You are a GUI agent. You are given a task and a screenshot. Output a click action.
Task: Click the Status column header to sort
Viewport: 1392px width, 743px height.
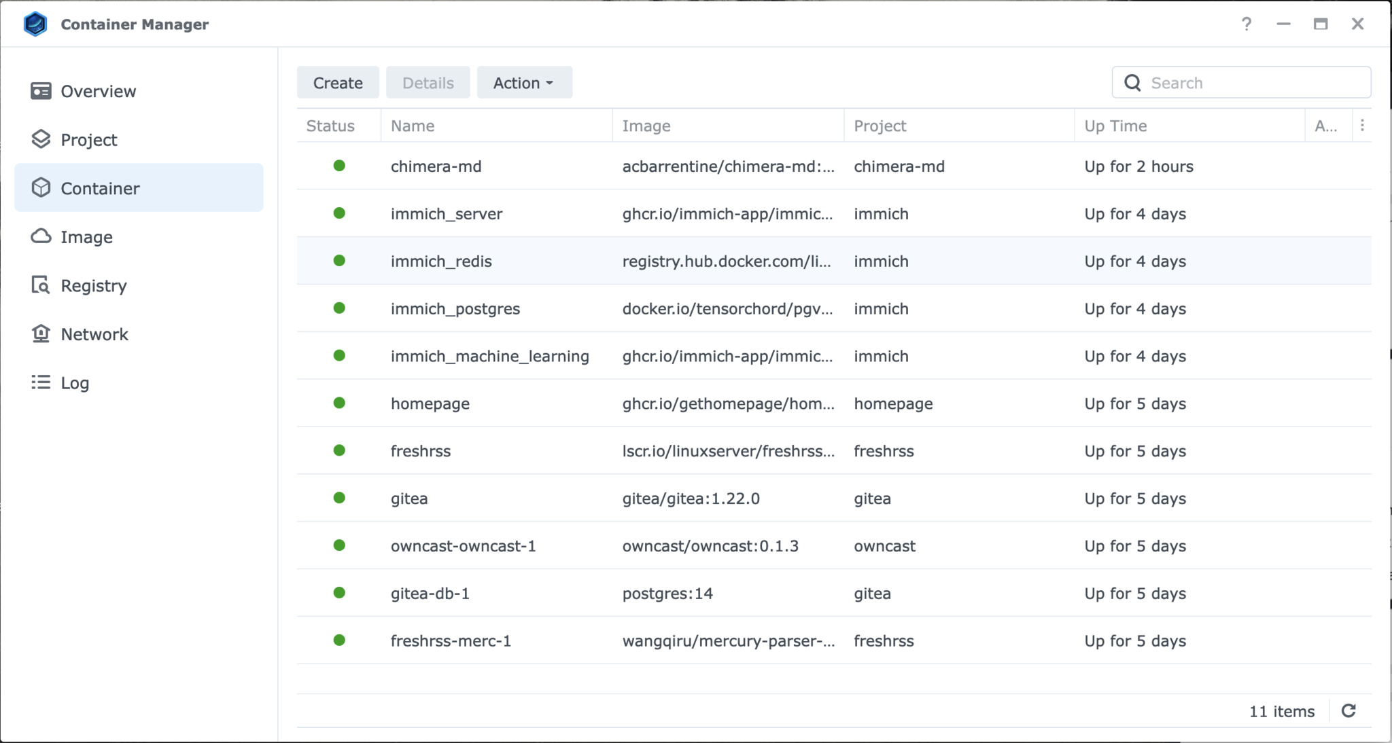pos(332,125)
